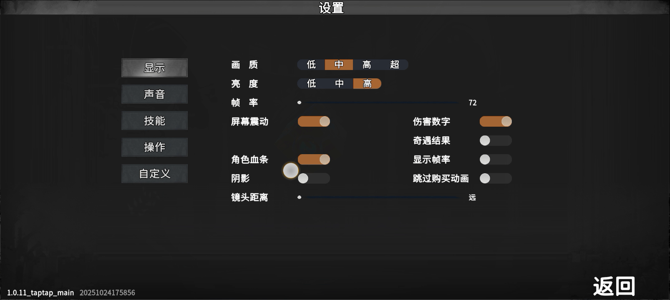Open the 技能 skills tab

[154, 121]
